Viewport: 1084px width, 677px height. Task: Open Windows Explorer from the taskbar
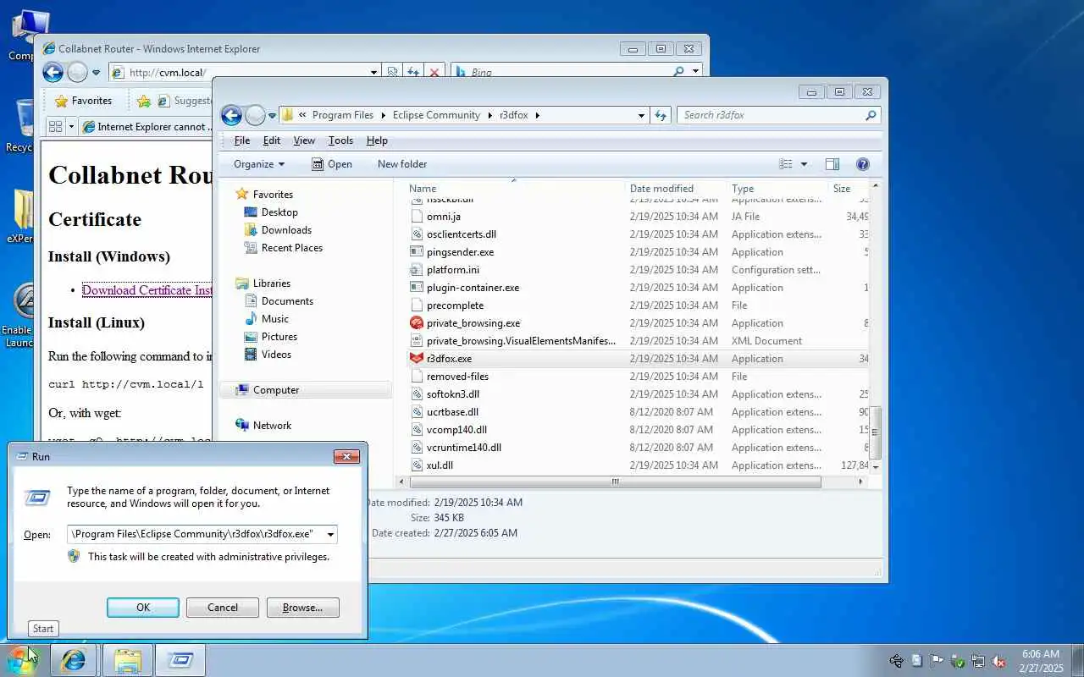pyautogui.click(x=127, y=660)
